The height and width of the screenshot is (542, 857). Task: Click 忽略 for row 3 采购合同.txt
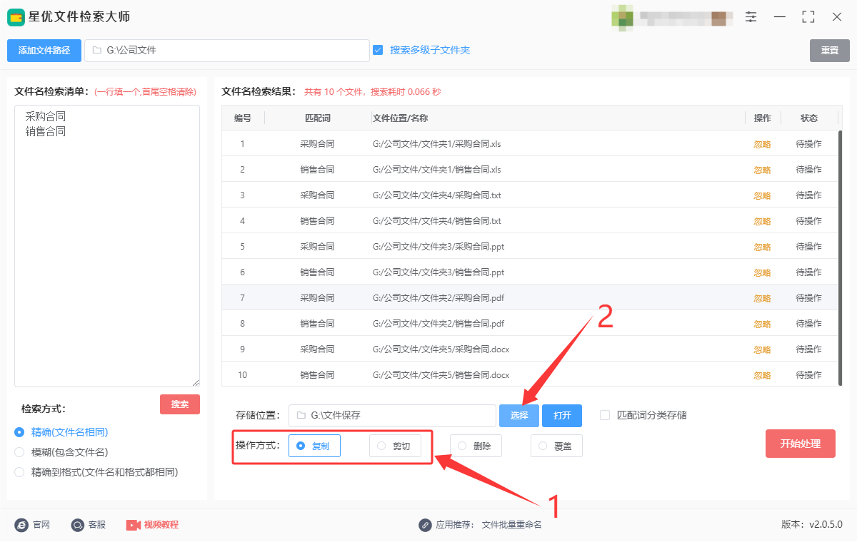(762, 195)
